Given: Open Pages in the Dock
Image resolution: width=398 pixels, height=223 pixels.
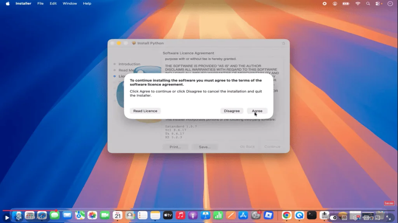Looking at the screenshot, I should pos(231,215).
